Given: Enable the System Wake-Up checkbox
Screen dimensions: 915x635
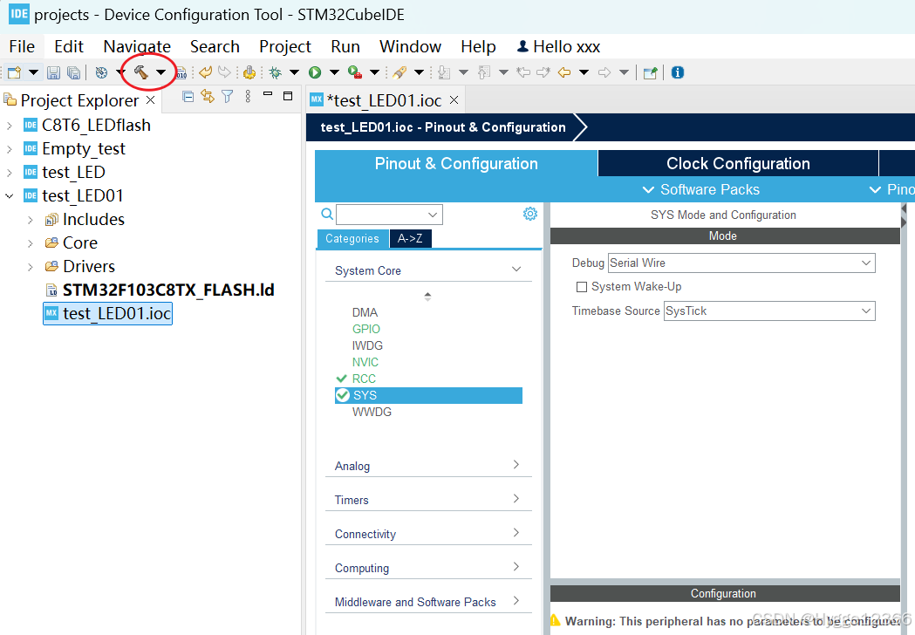Looking at the screenshot, I should 581,287.
